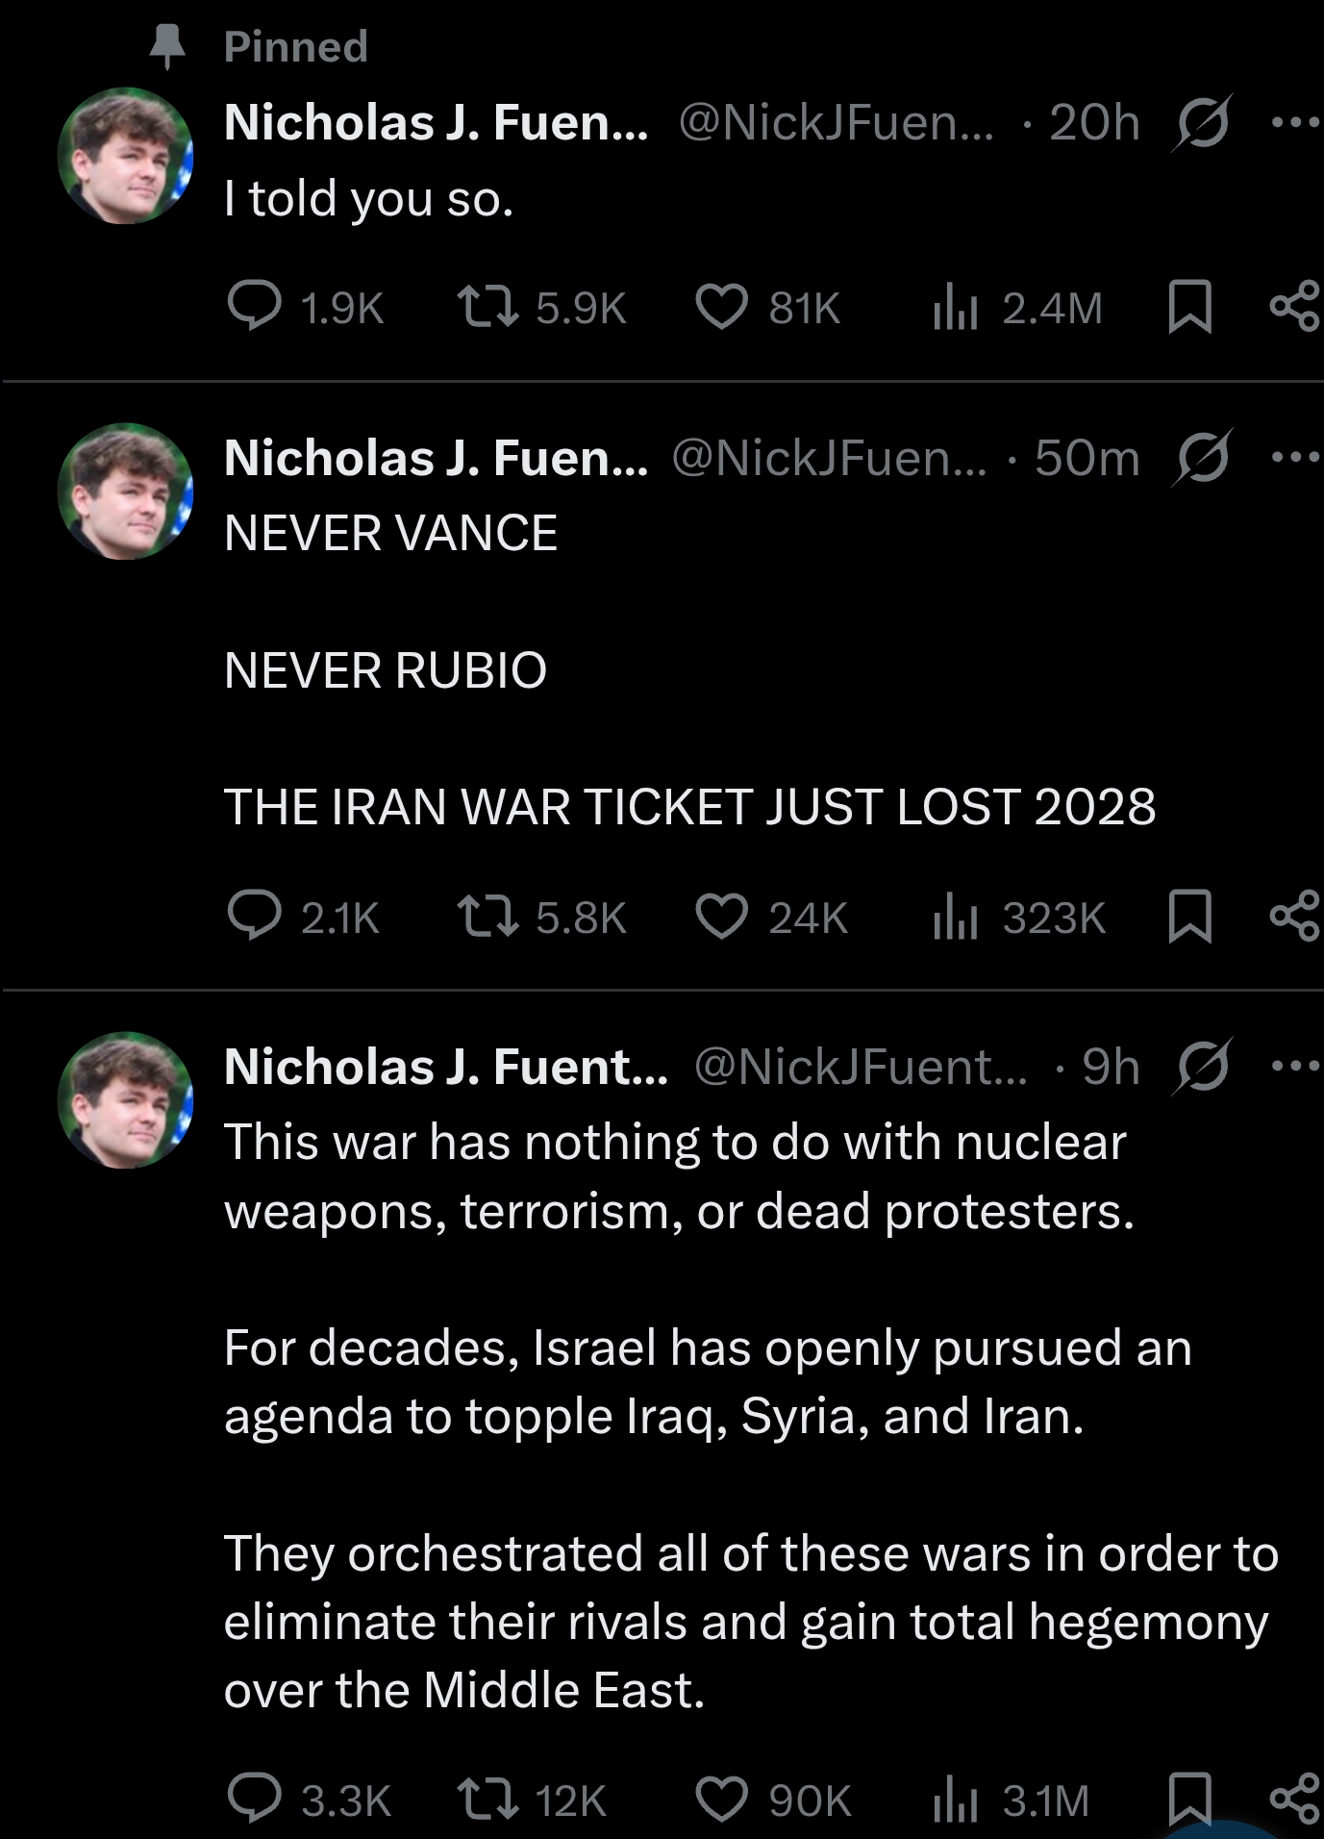This screenshot has height=1839, width=1324.
Task: Reply to the post with 3.3K comments
Action: [x=255, y=1798]
